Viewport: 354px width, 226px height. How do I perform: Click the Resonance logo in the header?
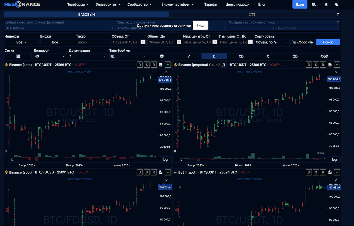point(22,4)
